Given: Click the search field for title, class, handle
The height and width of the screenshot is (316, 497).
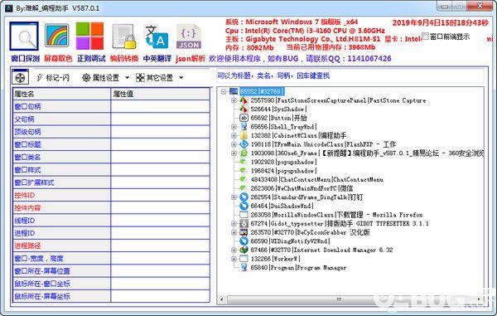Looking at the screenshot, I should point(350,75).
